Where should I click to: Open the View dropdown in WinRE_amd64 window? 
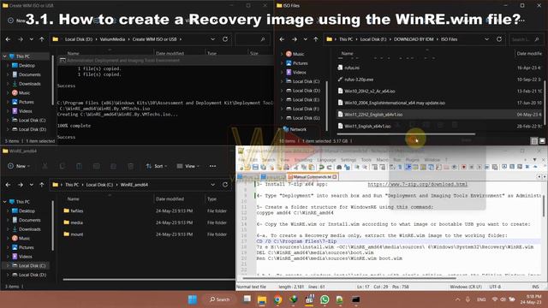pos(188,166)
